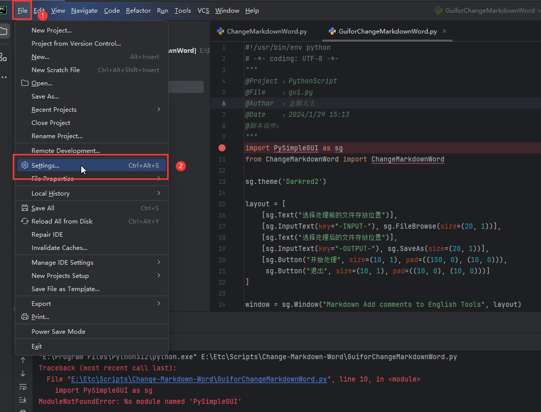Open the Window menu
The width and height of the screenshot is (541, 412).
click(227, 10)
